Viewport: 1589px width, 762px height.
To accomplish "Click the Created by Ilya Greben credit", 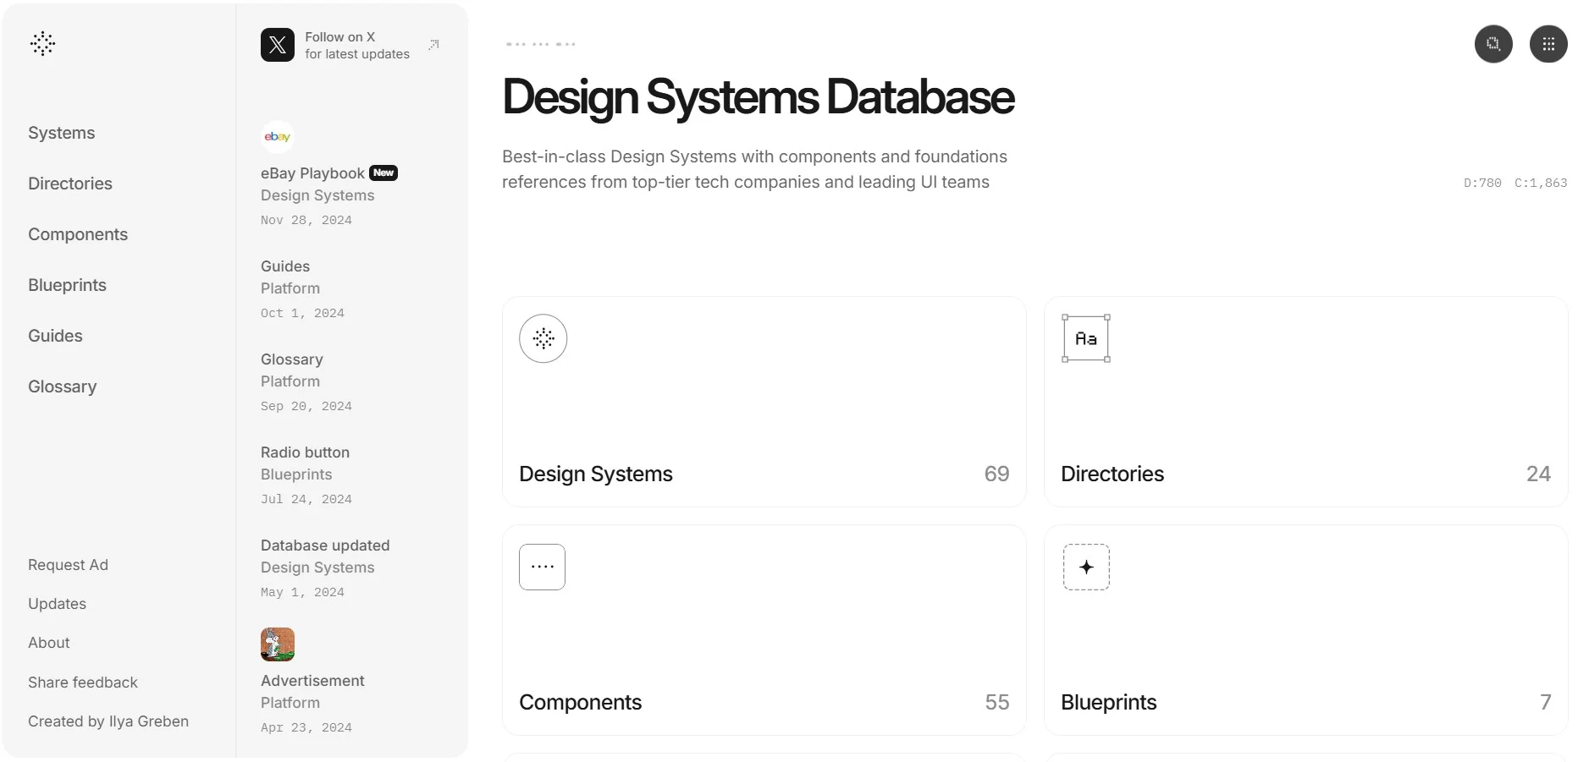I will (108, 721).
